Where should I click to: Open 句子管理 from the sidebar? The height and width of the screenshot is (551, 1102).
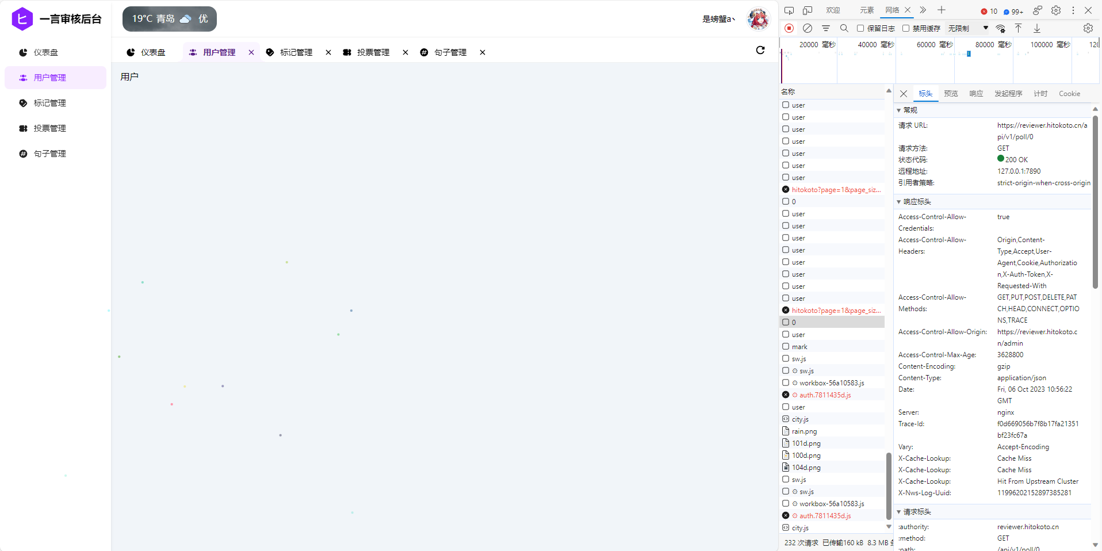pos(50,154)
